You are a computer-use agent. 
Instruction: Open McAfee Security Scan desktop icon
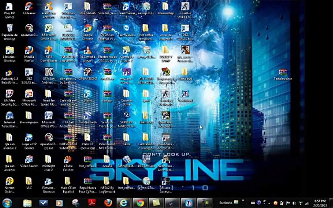click(10, 98)
